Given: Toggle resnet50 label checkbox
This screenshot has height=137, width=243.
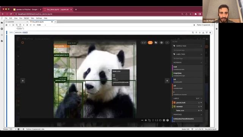Looking at the screenshot, I should 175,107.
